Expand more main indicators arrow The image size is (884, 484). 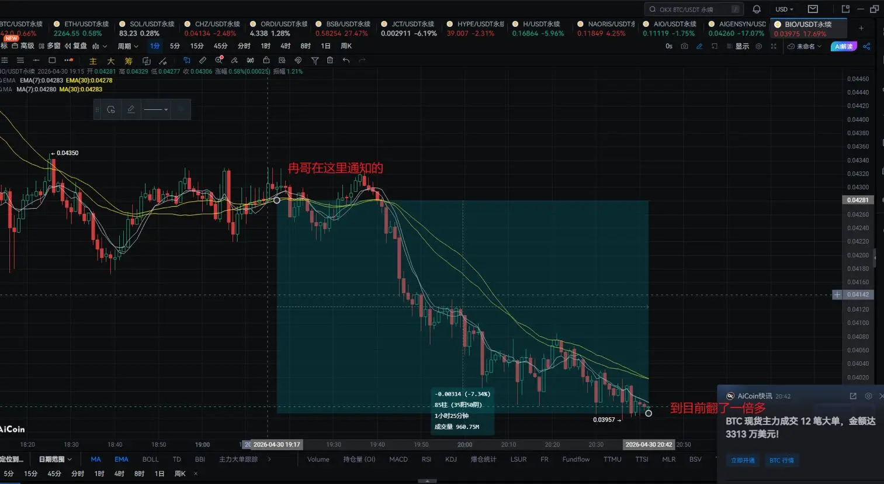coord(269,459)
